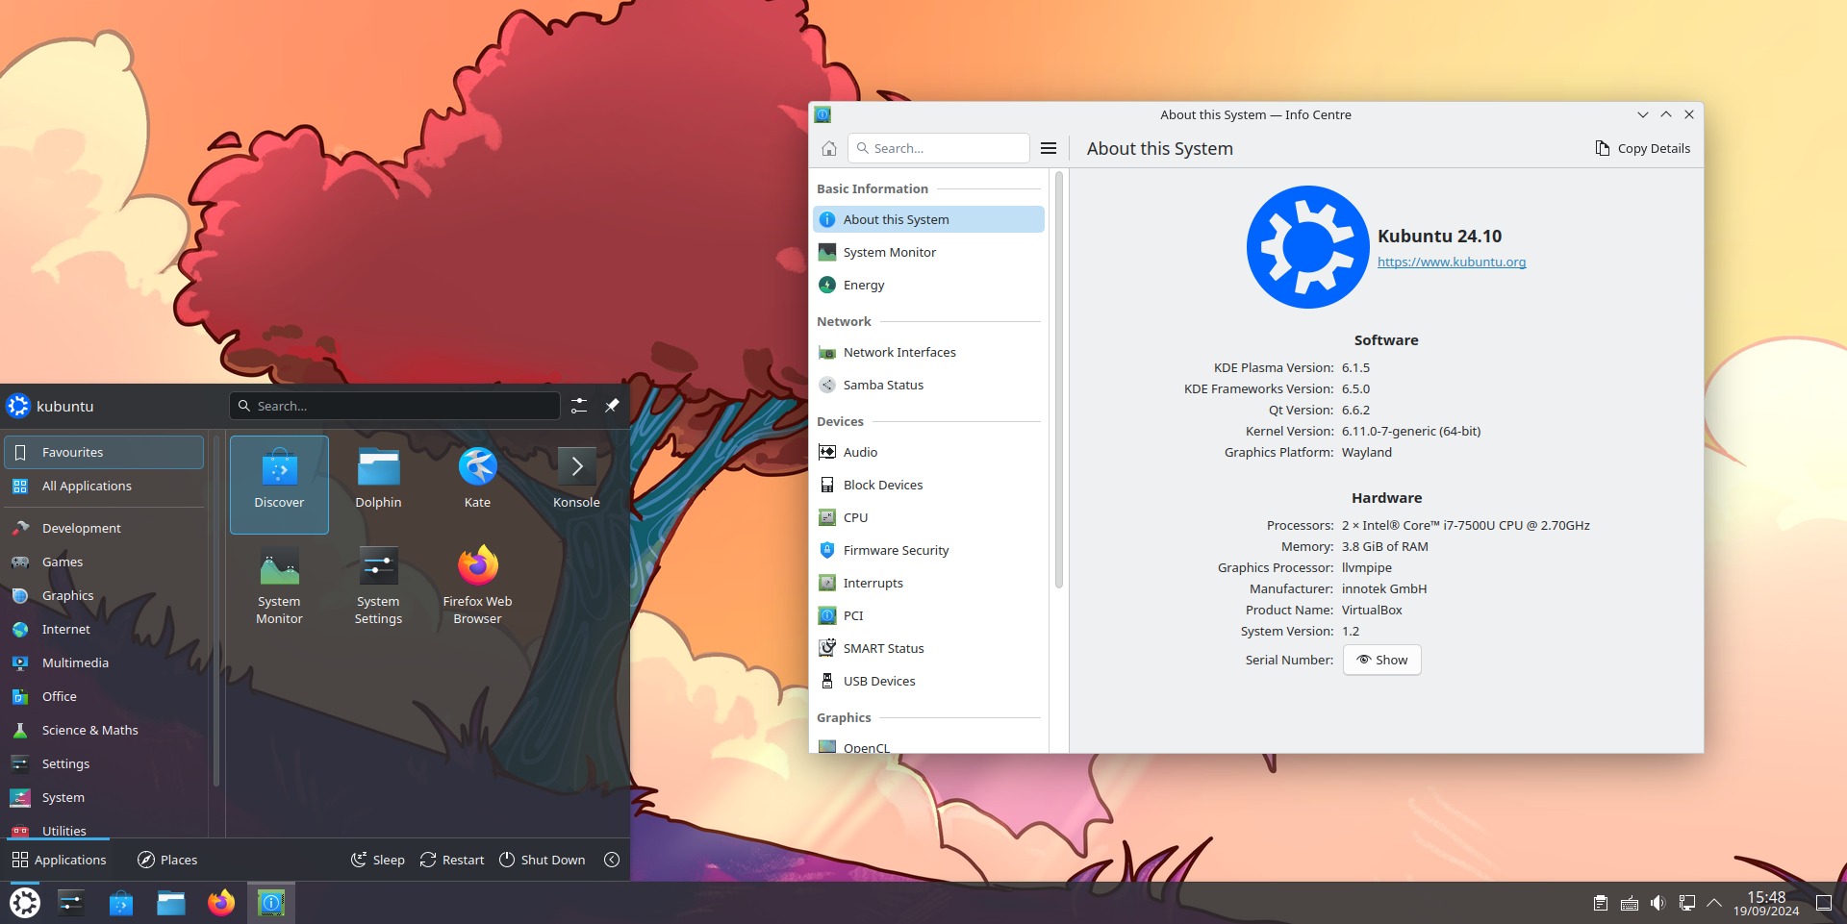The width and height of the screenshot is (1847, 924).
Task: Open the PCI devices page
Action: pyautogui.click(x=928, y=615)
